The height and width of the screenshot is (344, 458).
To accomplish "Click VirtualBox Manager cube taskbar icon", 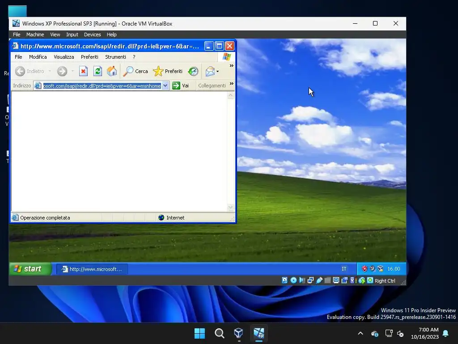I will 239,333.
